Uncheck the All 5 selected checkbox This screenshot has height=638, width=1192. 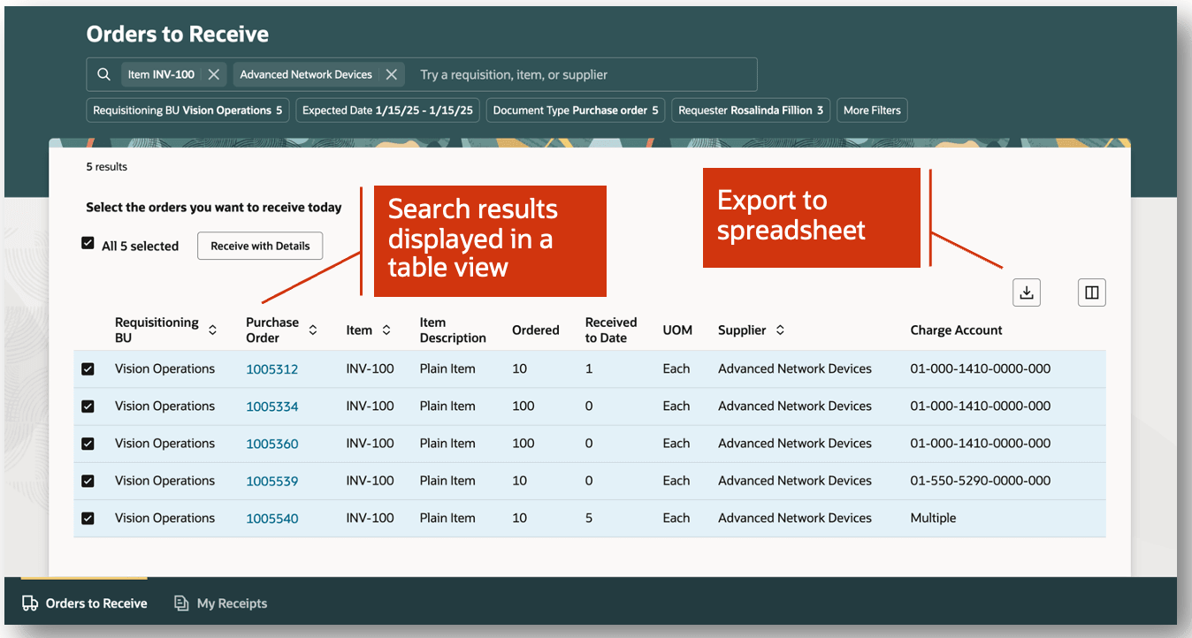(x=88, y=246)
